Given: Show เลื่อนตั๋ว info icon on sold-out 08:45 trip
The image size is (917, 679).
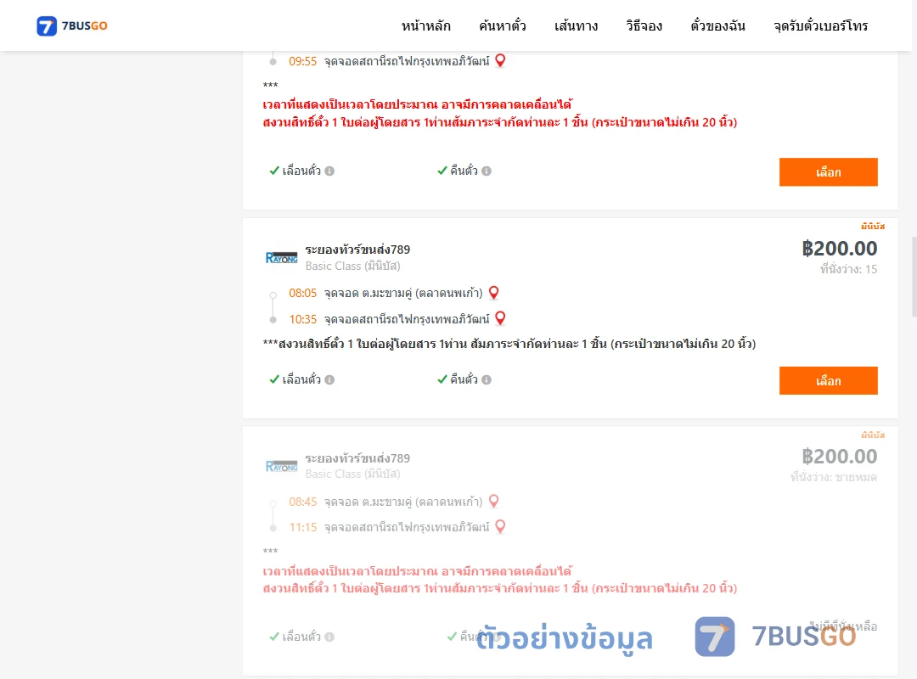Looking at the screenshot, I should [329, 637].
